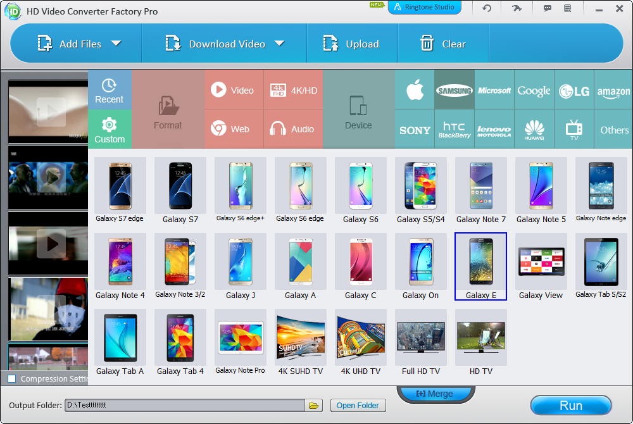Click the undo arrow icon in title bar
The width and height of the screenshot is (633, 424).
point(487,8)
